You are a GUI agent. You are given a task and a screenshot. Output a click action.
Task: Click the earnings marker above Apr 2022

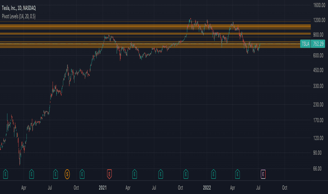pyautogui.click(x=237, y=174)
